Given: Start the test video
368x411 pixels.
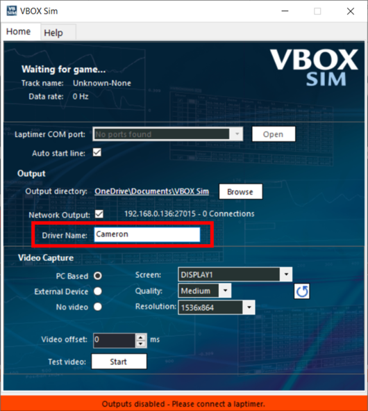Looking at the screenshot, I should pos(119,362).
